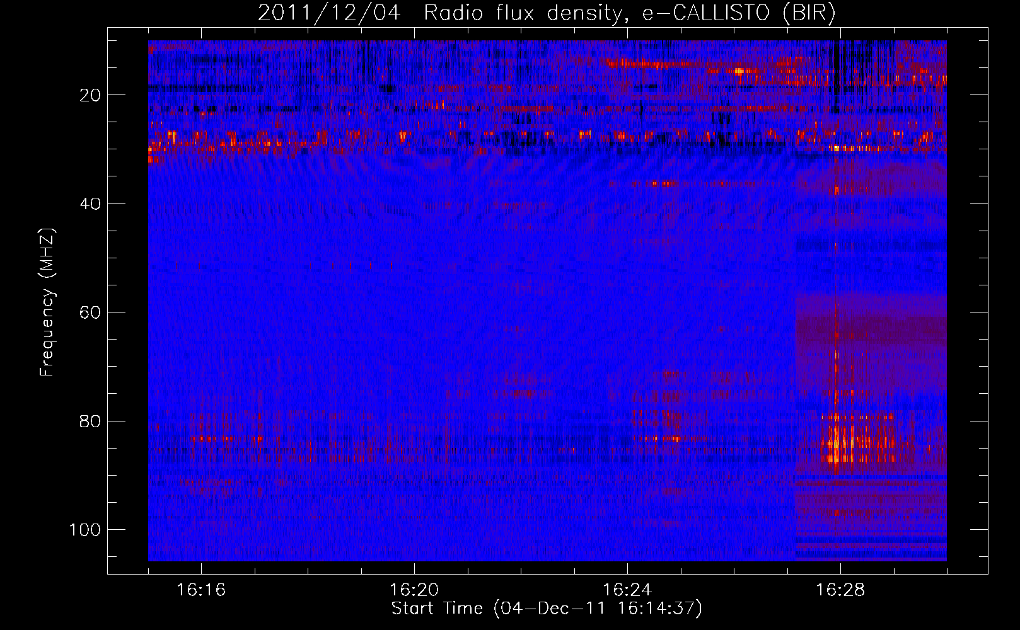This screenshot has height=630, width=1020.
Task: Click the plot title '2011/12/04 Radio flux density'
Action: tap(547, 13)
